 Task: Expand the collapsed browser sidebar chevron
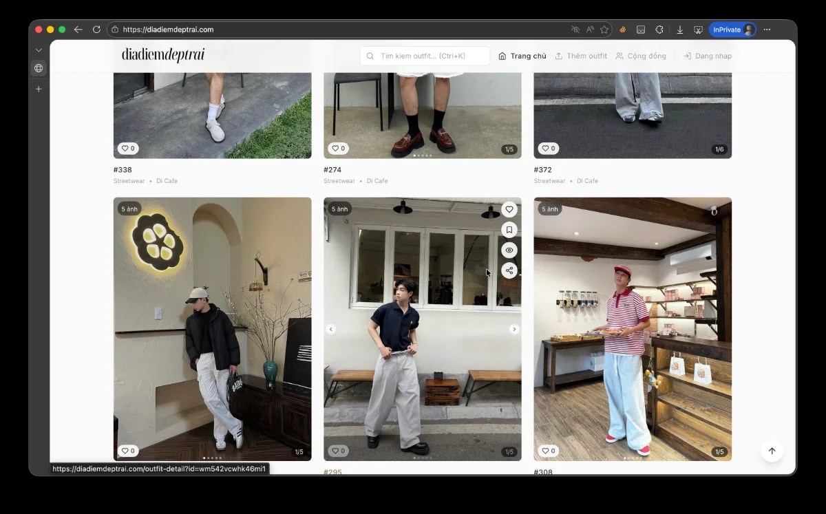tap(39, 50)
